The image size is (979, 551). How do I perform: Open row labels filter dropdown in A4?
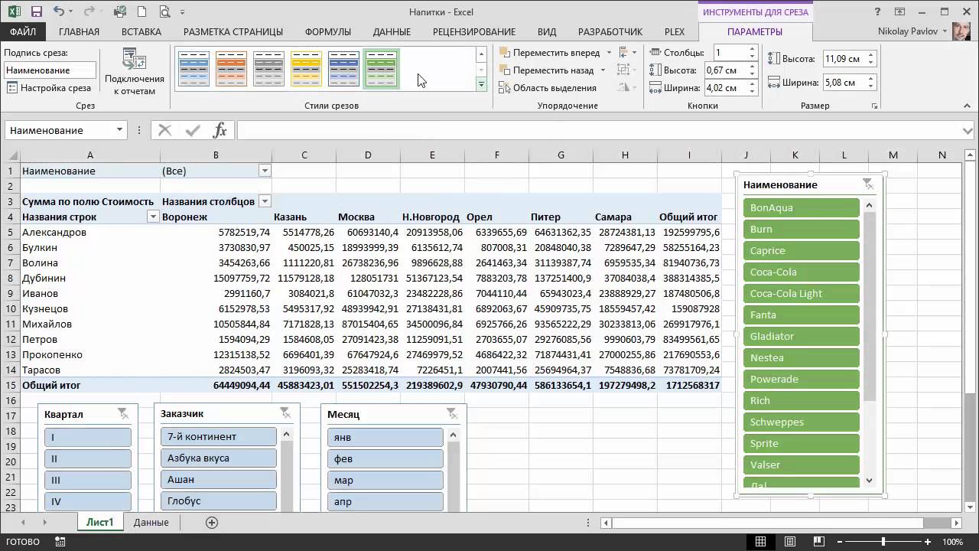click(x=152, y=217)
